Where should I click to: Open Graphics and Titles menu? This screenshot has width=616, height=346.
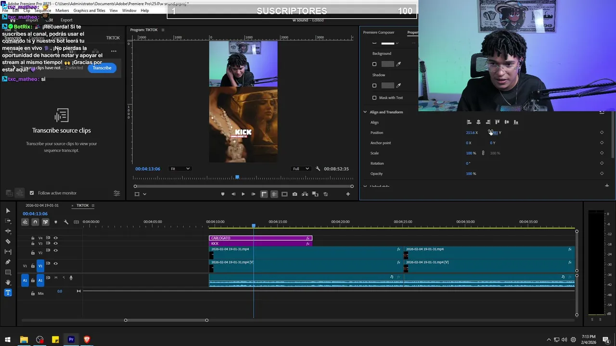tap(89, 11)
